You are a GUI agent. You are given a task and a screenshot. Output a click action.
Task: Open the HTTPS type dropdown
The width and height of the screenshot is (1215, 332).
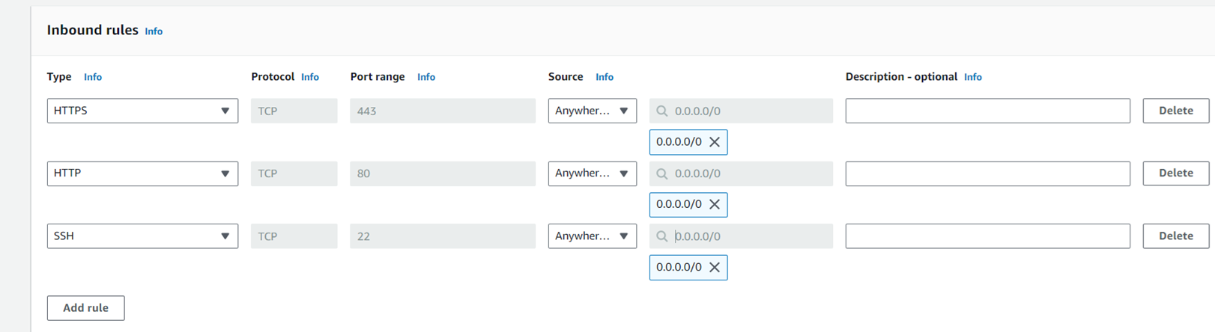tap(142, 111)
